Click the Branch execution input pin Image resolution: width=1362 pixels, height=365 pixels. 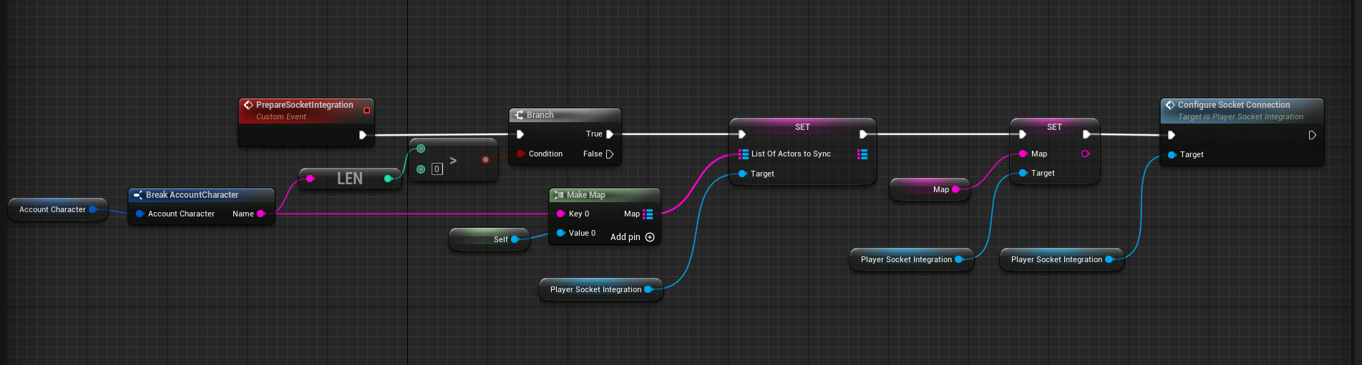click(520, 134)
